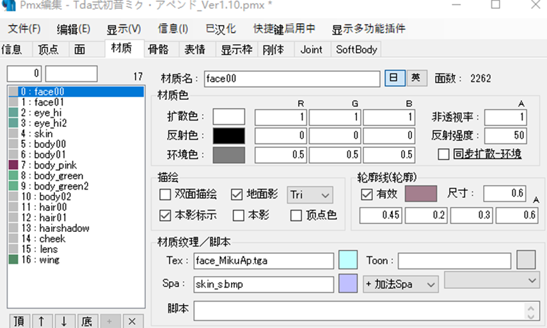547x328 pixels.
Task: Open the Pmx editor app icon menu
Action: click(8, 5)
